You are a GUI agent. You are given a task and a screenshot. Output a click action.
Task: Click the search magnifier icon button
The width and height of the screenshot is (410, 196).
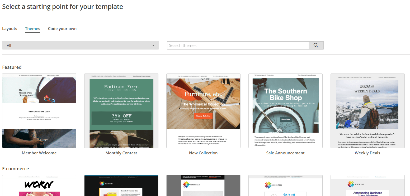click(x=316, y=45)
